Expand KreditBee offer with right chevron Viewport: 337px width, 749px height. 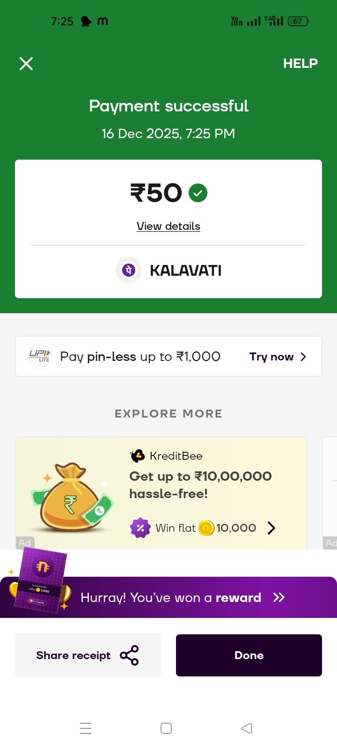click(271, 528)
